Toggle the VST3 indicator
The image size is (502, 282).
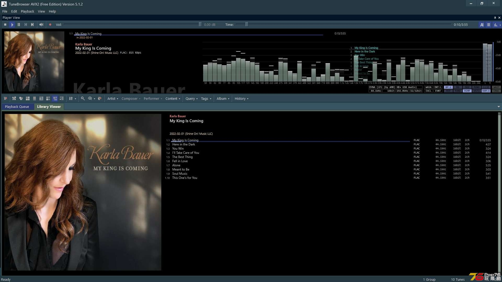coord(477,91)
